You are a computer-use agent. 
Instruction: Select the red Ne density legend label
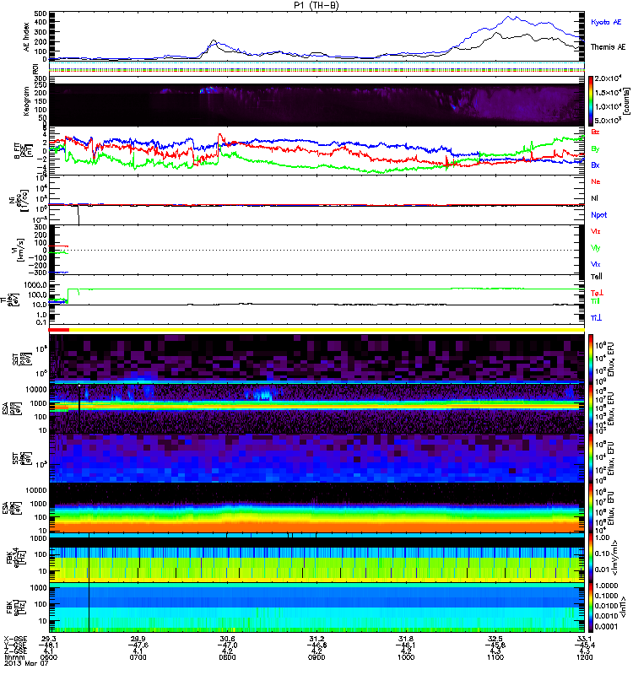point(596,181)
